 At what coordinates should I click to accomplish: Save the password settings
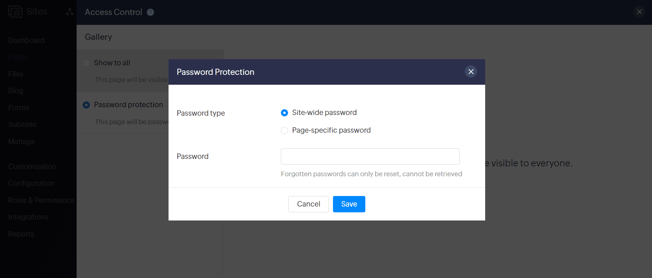(349, 204)
